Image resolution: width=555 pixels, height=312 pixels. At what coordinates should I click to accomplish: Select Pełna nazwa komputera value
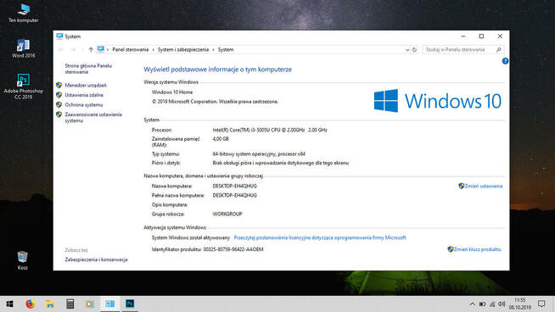(235, 195)
